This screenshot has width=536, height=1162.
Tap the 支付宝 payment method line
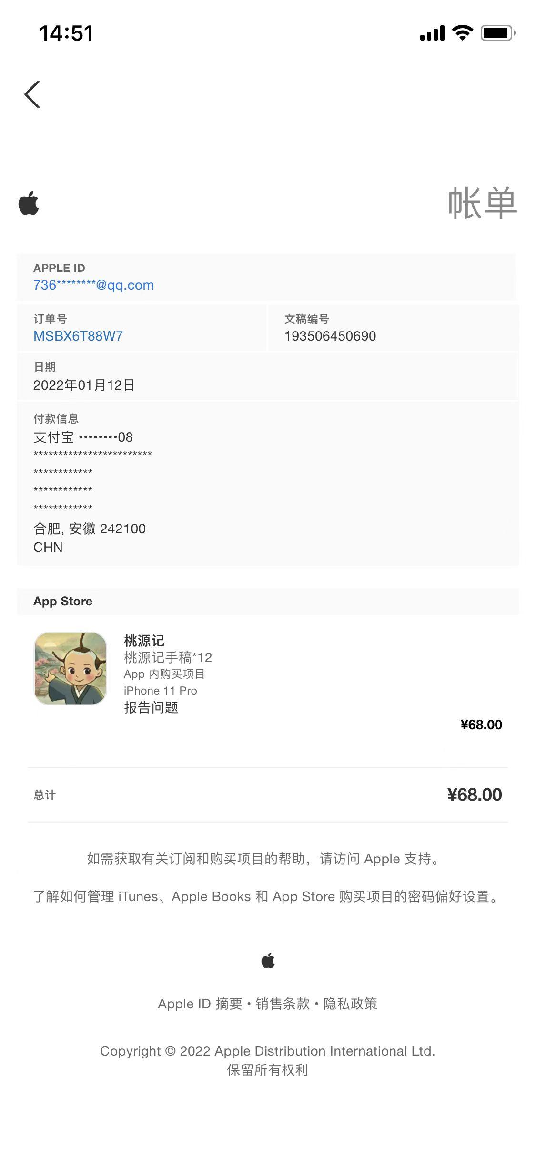click(x=83, y=437)
